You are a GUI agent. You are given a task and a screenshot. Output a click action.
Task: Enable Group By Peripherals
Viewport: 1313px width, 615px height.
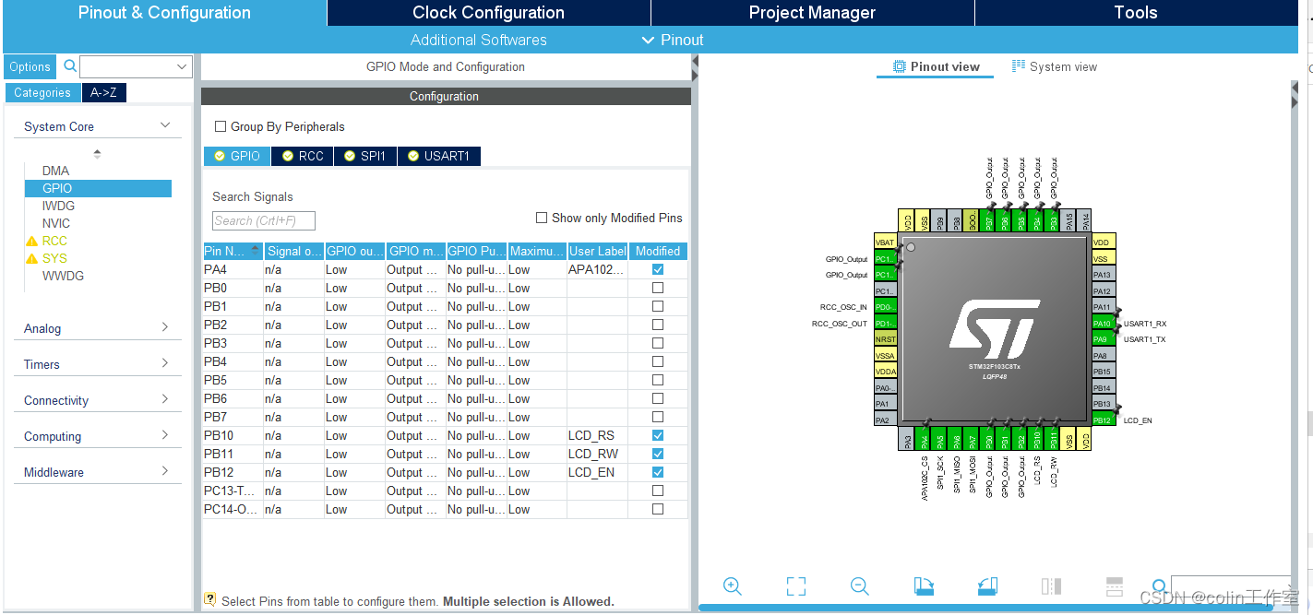tap(219, 126)
